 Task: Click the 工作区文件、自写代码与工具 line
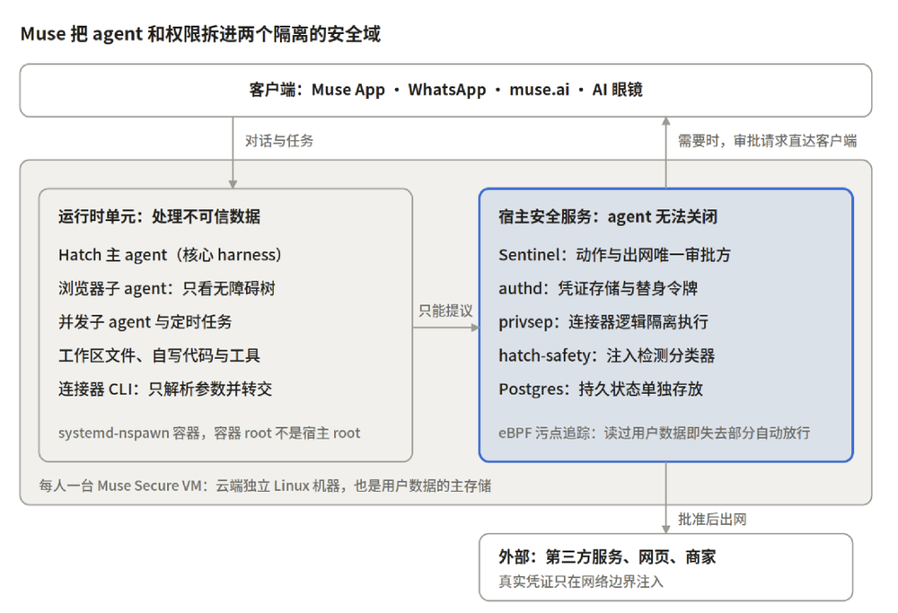pyautogui.click(x=159, y=355)
